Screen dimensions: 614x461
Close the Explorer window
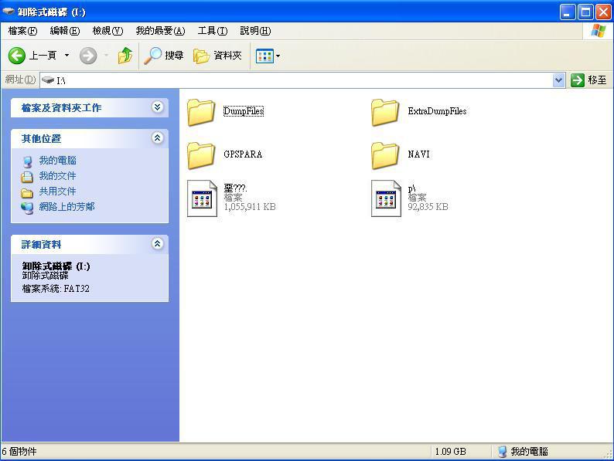603,12
